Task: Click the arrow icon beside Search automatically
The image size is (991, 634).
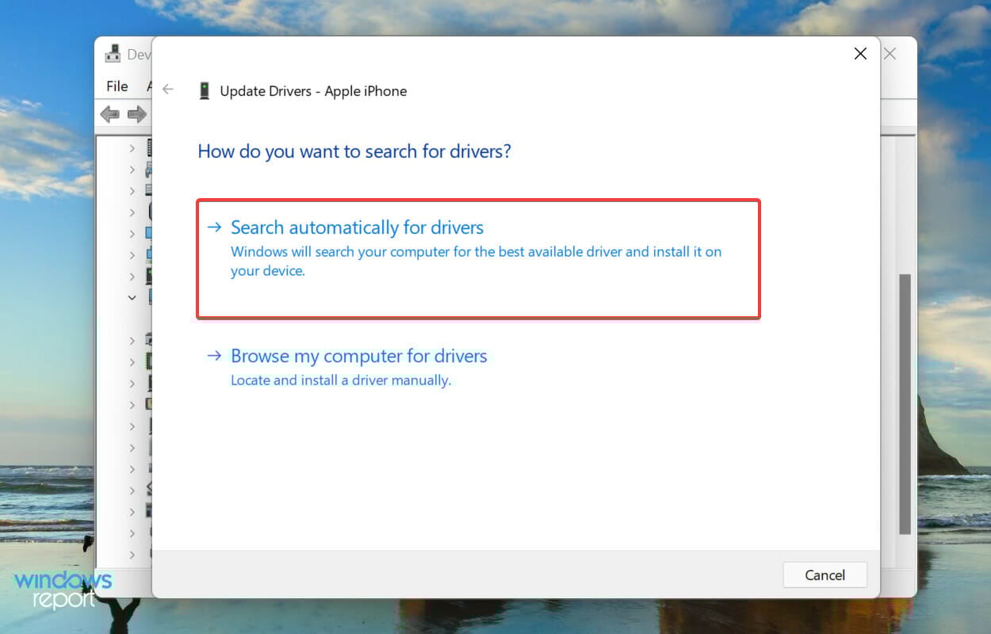Action: point(214,228)
